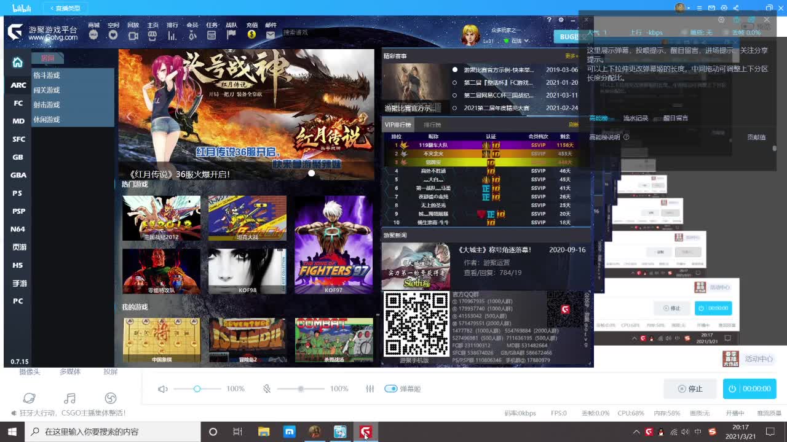This screenshot has height=442, width=787.
Task: Click the 充值 recharge coin icon
Action: tap(251, 35)
